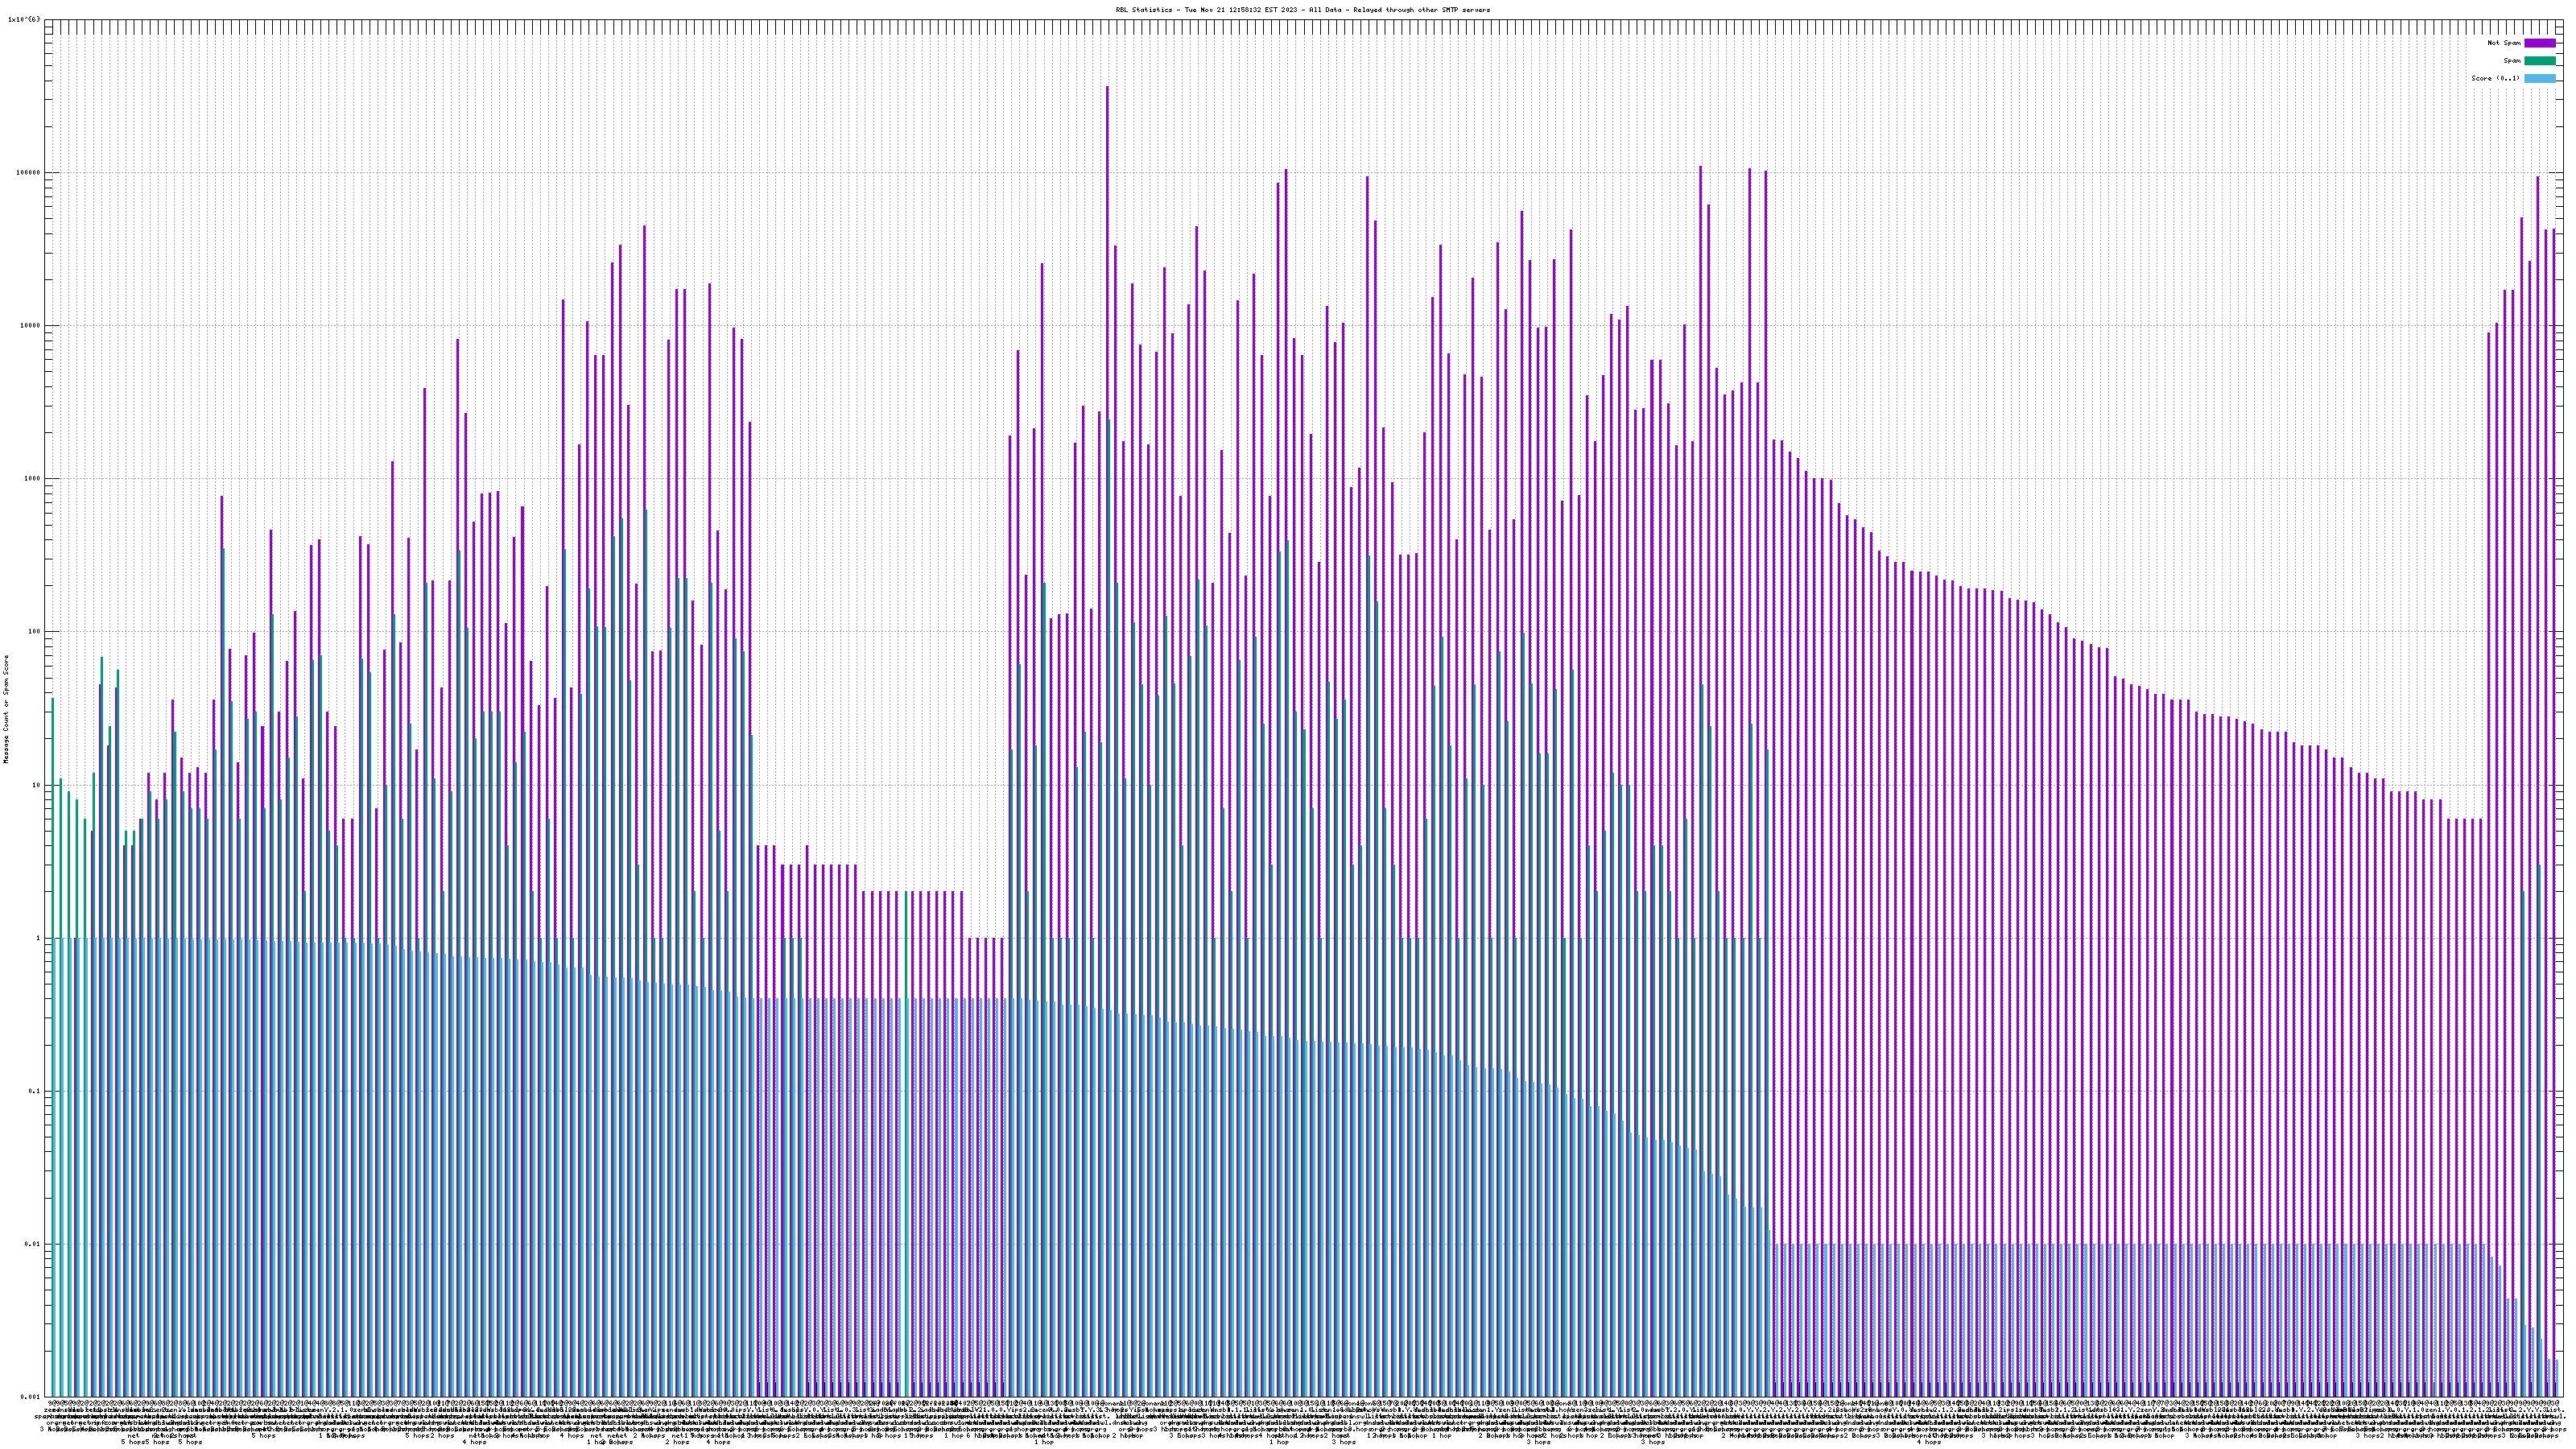The width and height of the screenshot is (2576, 1449).
Task: Click the 100000 y-axis tick label
Action: (28, 173)
